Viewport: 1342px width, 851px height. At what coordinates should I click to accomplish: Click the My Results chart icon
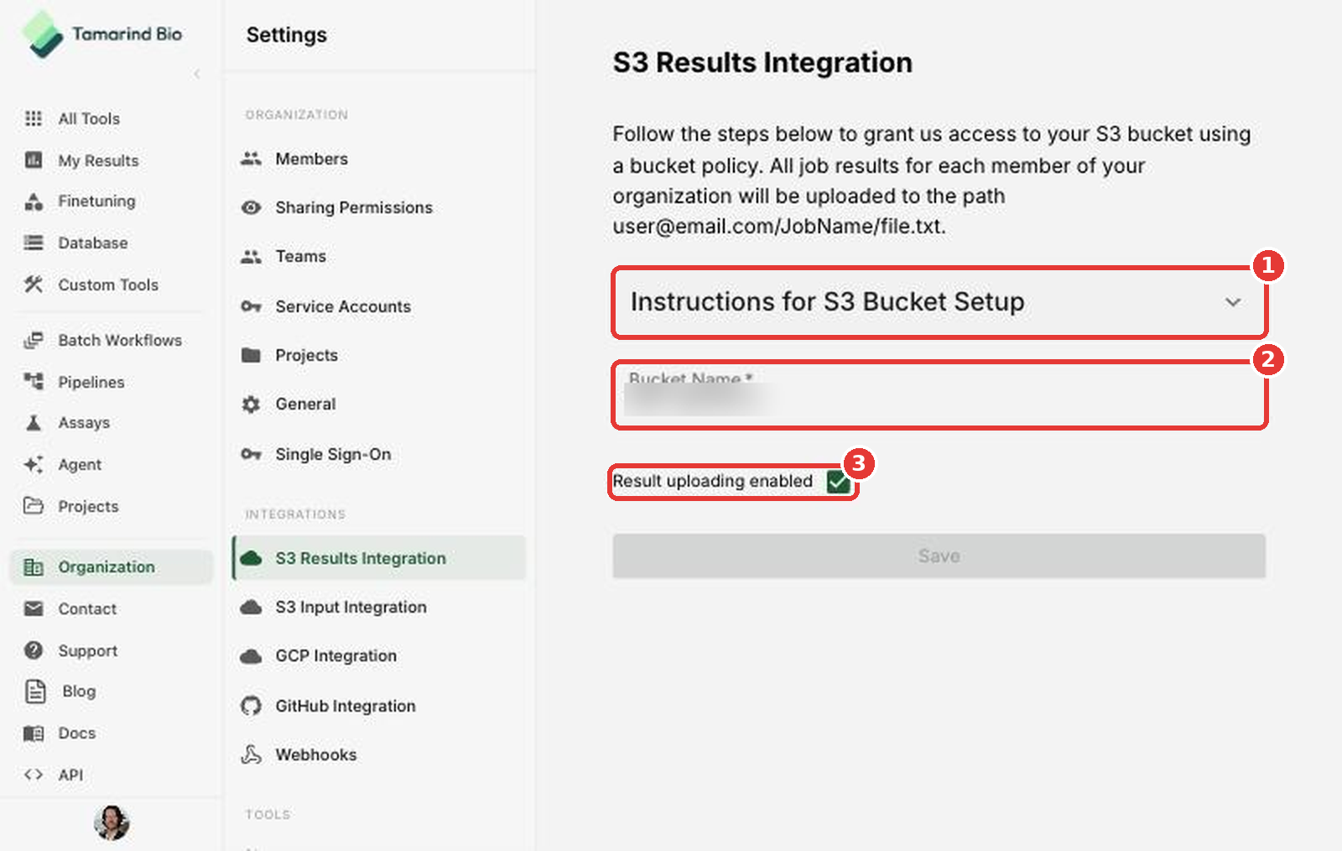click(x=34, y=159)
